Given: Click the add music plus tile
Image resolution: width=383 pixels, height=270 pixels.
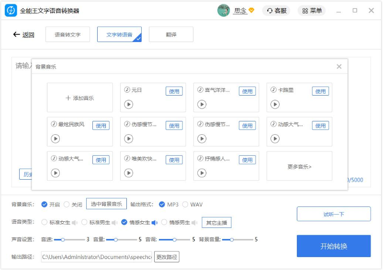Looking at the screenshot, I should [x=80, y=98].
